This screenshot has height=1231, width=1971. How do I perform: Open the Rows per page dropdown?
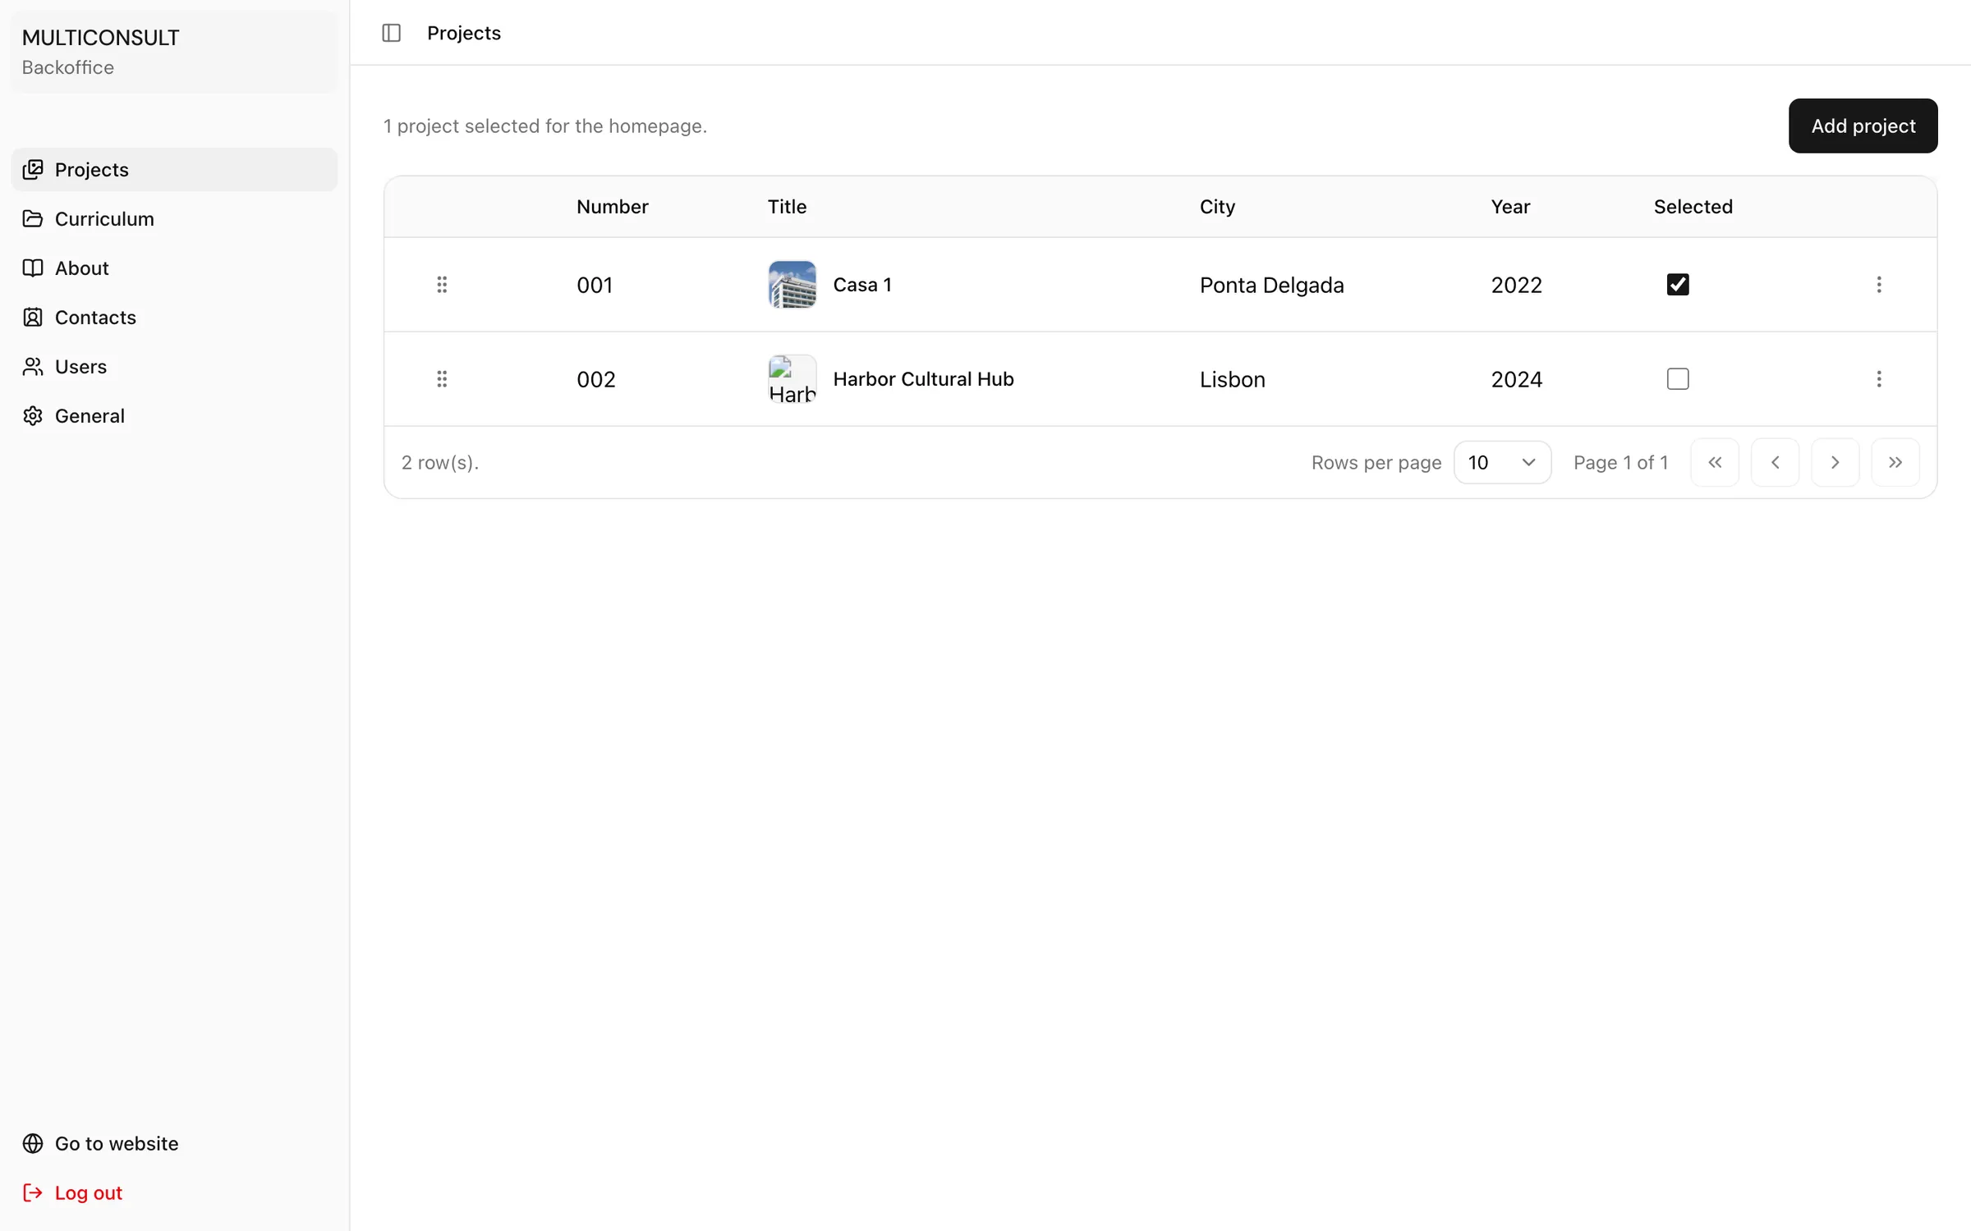(x=1502, y=463)
